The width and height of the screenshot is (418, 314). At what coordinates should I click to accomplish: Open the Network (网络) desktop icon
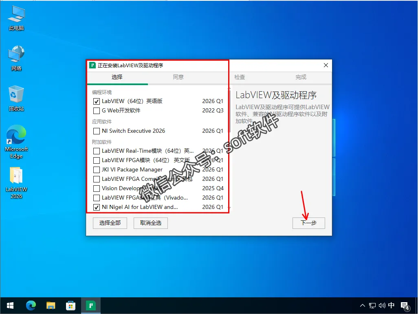point(16,58)
